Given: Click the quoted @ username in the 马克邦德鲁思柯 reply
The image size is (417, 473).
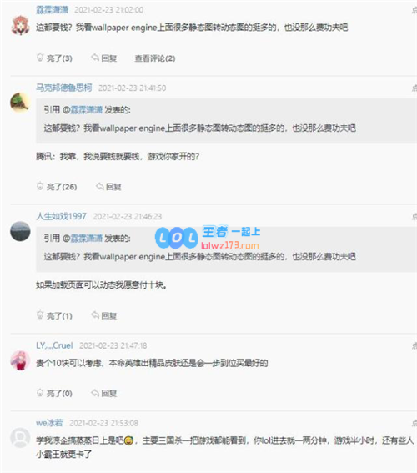Looking at the screenshot, I should [83, 110].
